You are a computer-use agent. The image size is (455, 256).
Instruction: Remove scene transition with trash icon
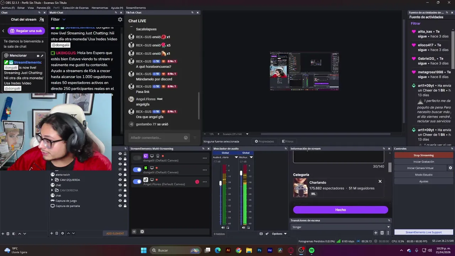tap(382, 233)
